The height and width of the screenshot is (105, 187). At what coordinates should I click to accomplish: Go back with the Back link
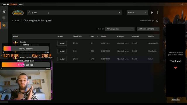[16, 20]
